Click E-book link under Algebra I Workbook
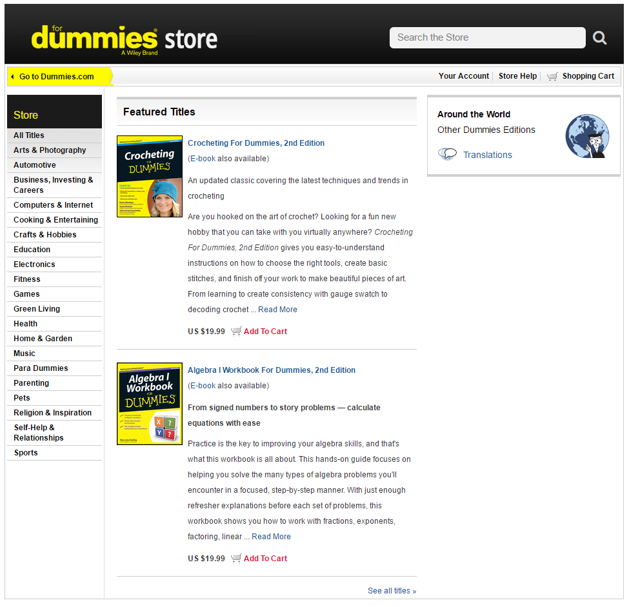This screenshot has height=607, width=629. tap(203, 386)
